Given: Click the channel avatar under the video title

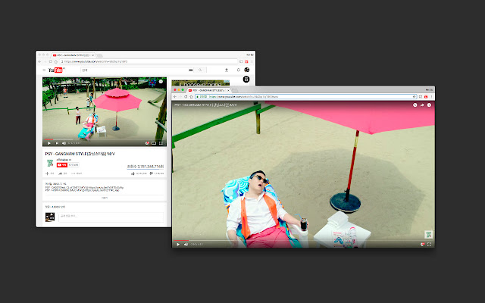Looking at the screenshot, I should 49,163.
